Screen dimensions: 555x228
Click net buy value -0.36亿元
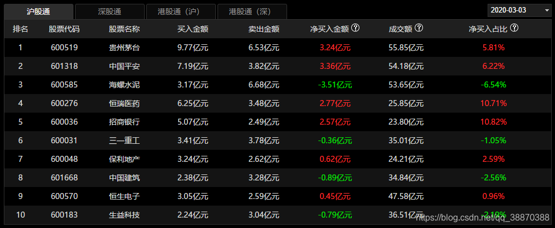335,141
